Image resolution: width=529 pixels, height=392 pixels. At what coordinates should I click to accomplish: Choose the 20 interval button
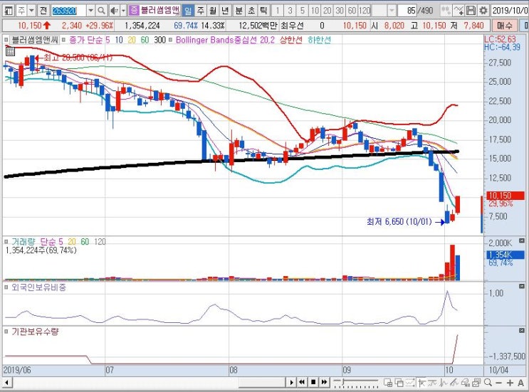coord(328,11)
